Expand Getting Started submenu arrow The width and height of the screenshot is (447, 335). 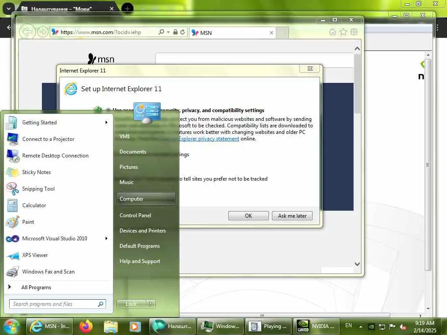pyautogui.click(x=107, y=123)
